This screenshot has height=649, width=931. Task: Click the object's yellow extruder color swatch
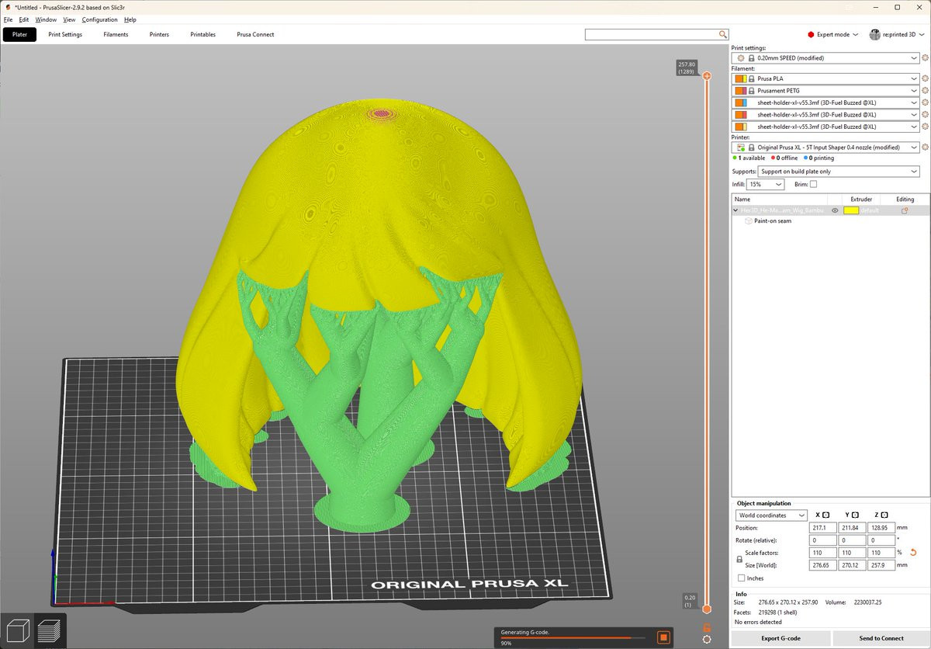(x=850, y=210)
